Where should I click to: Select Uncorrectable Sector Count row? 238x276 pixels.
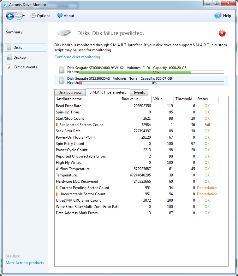[x=137, y=194]
